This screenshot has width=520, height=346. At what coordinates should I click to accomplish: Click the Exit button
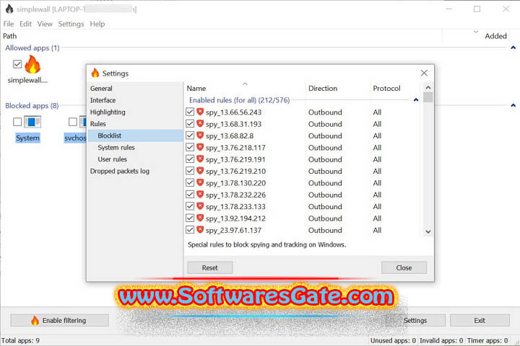pos(480,320)
